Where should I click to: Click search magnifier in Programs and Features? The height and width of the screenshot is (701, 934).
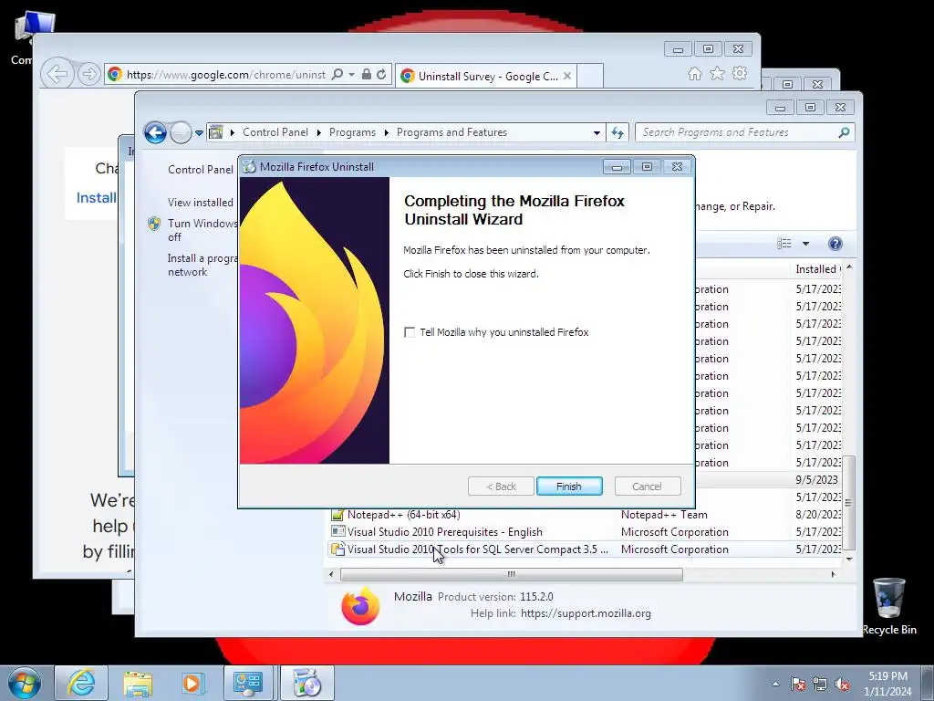844,132
